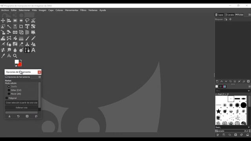Select the Bucket Fill tool

click(x=15, y=38)
